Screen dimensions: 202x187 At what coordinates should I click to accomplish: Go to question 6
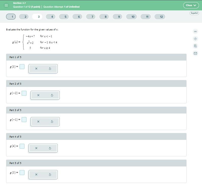point(77,17)
